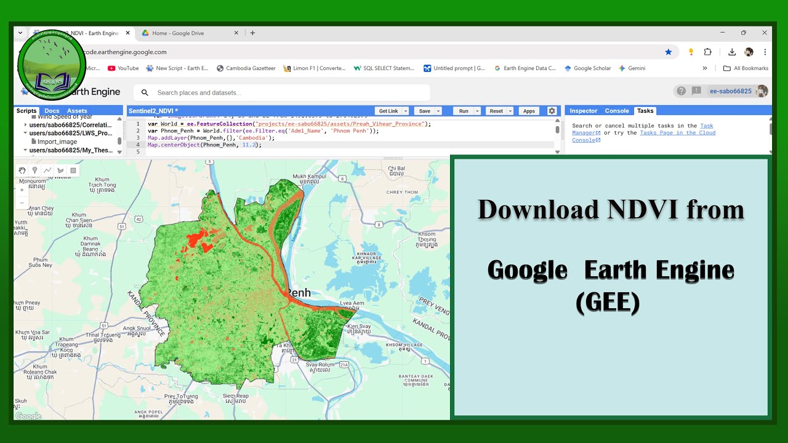Show more bookmarks chevron
Viewport: 788px width, 443px height.
tap(705, 68)
